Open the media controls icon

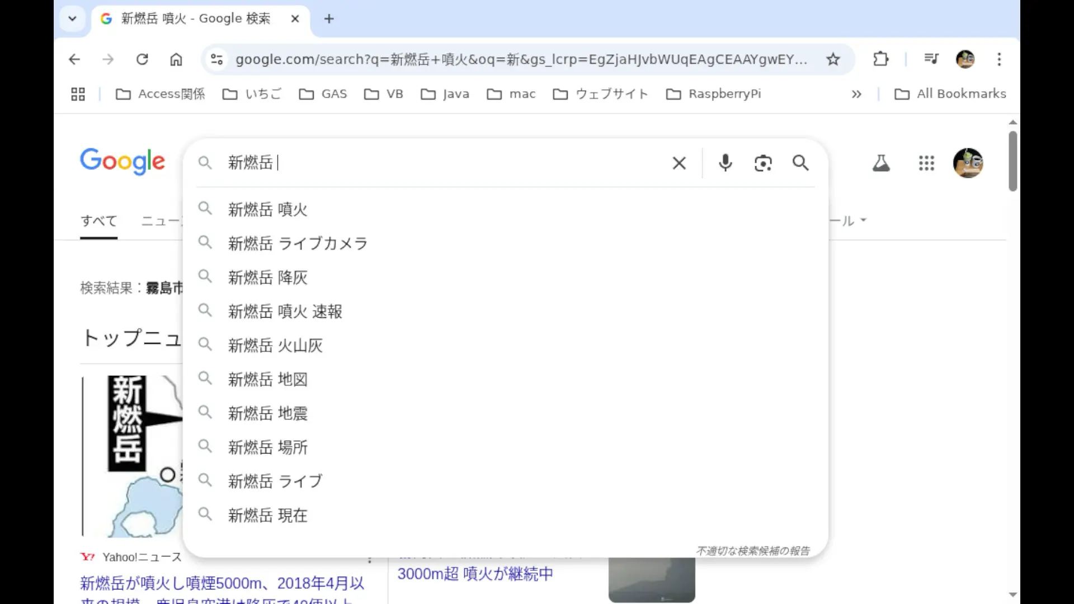pyautogui.click(x=931, y=59)
